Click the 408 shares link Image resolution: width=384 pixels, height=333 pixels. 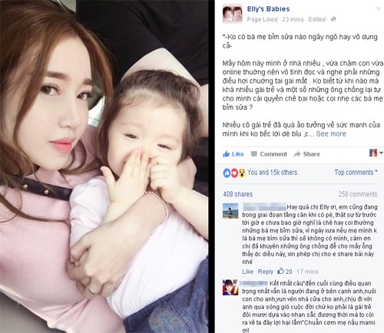coord(238,194)
